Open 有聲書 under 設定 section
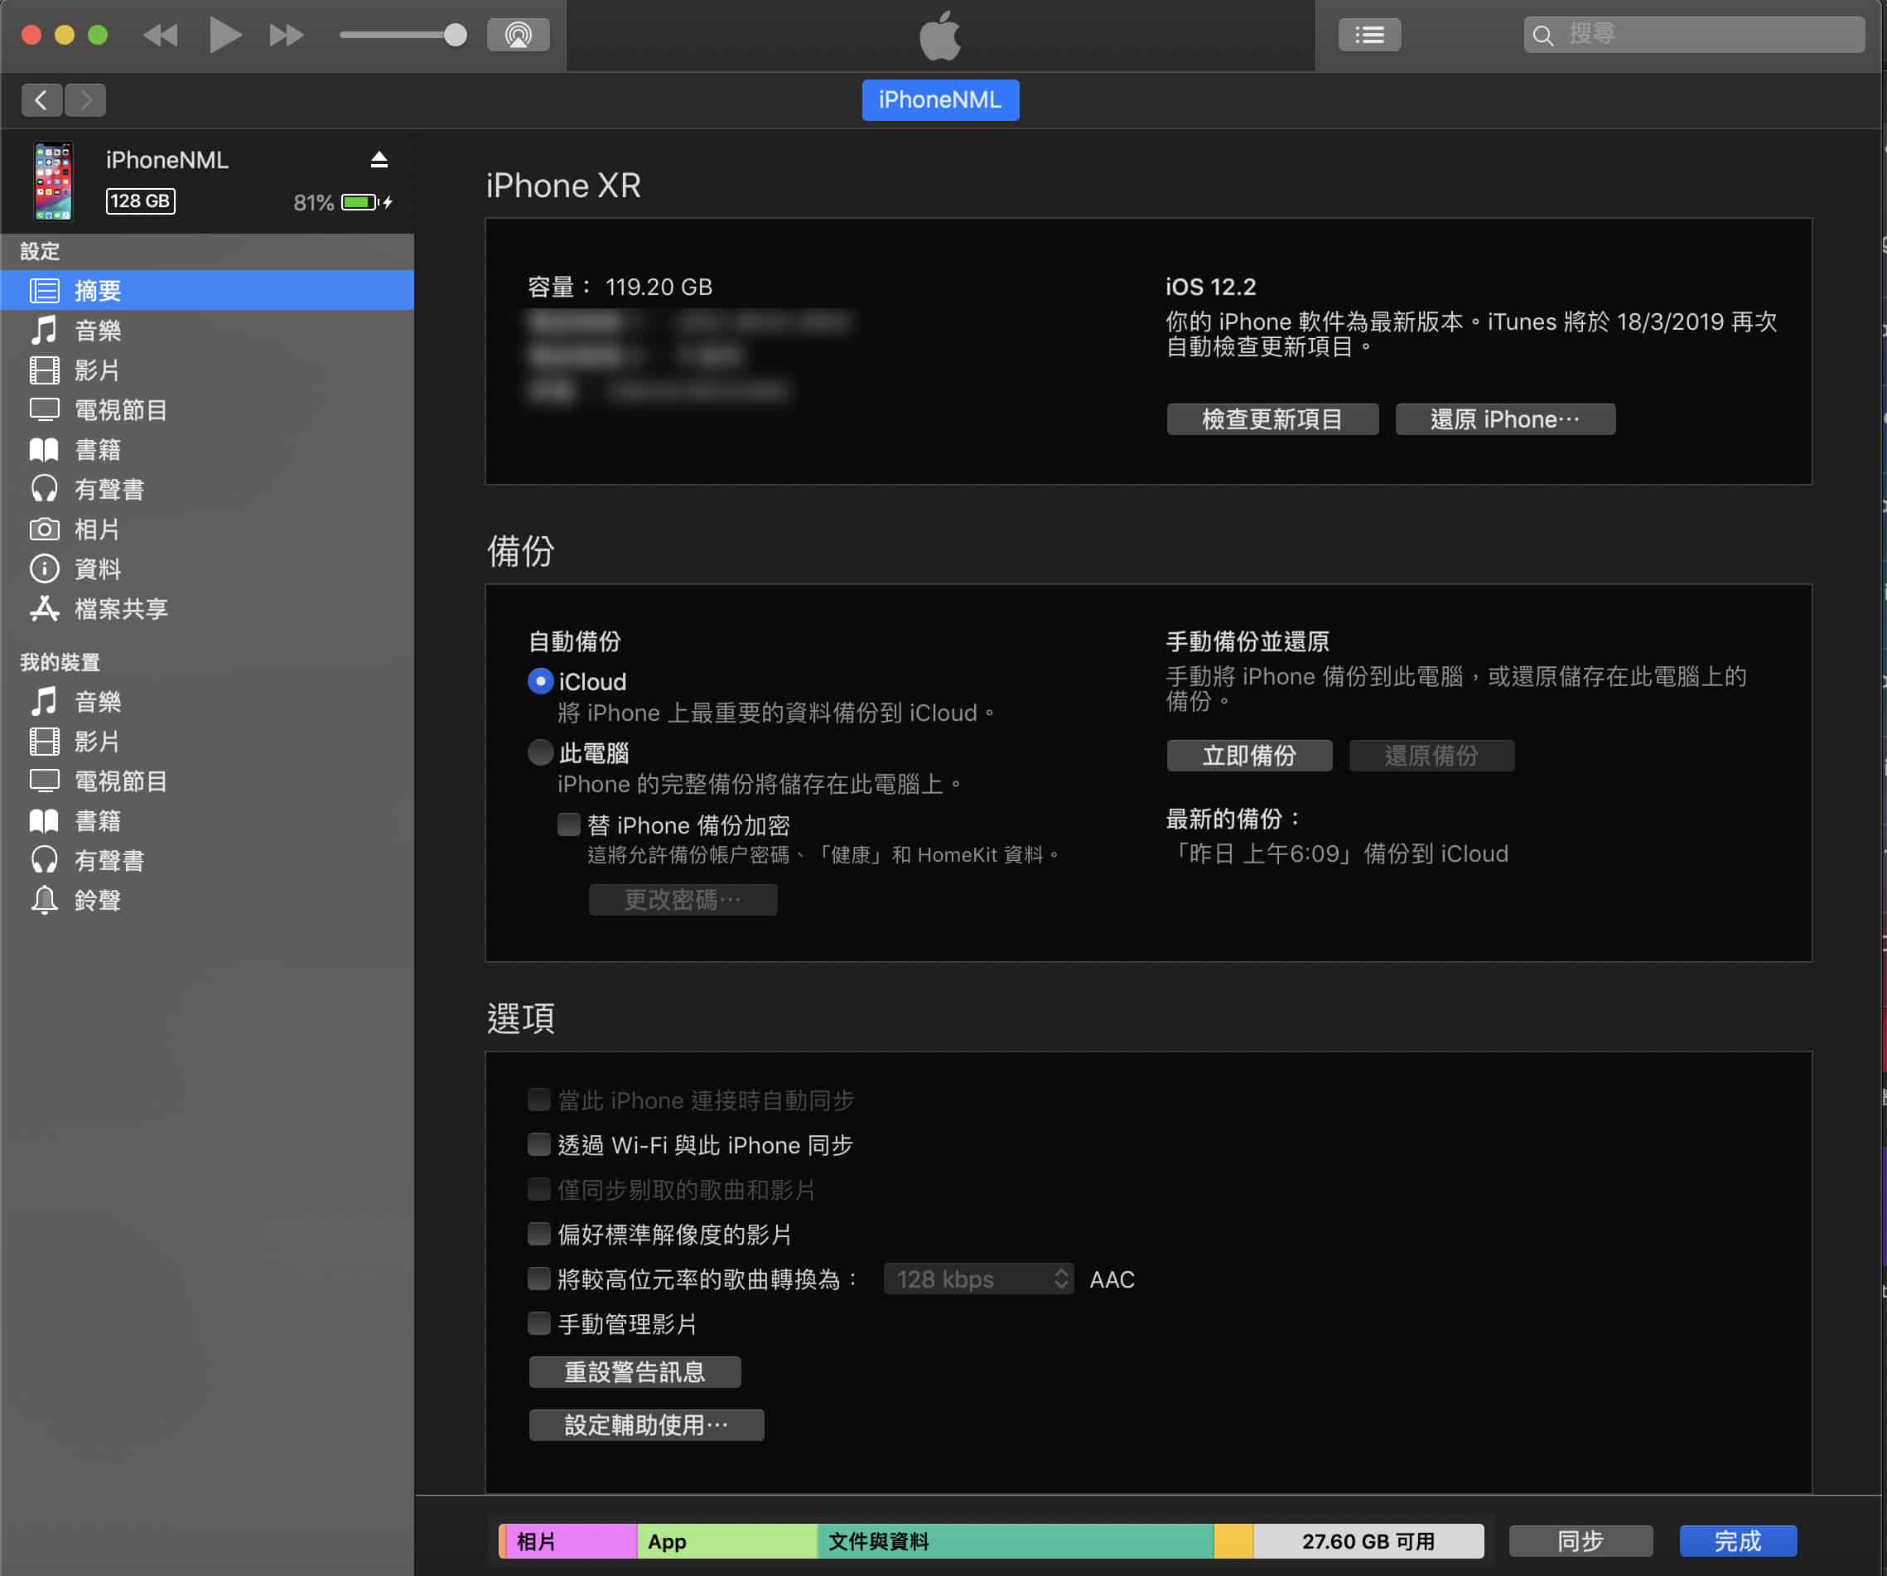1887x1576 pixels. click(206, 489)
